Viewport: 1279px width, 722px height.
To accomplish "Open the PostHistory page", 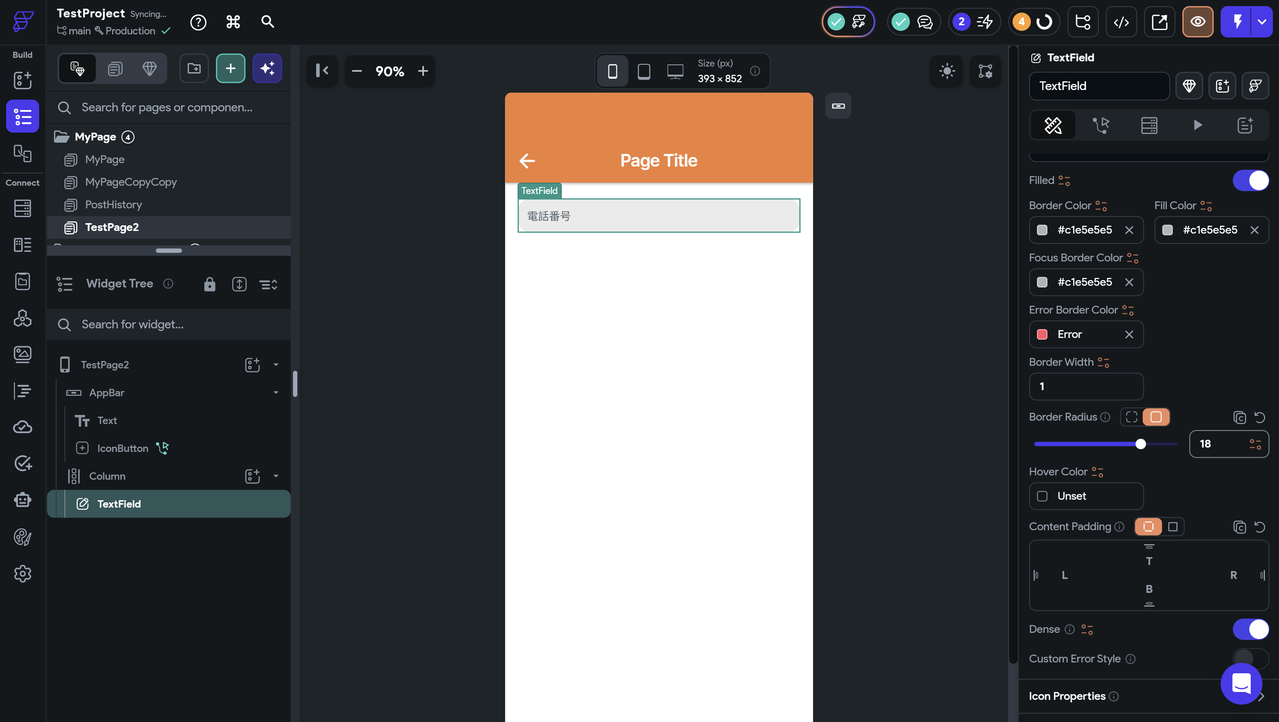I will [113, 204].
